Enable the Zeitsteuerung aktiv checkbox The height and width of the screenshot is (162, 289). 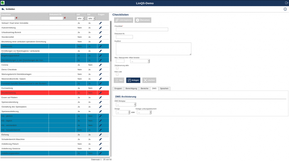[x=117, y=68]
